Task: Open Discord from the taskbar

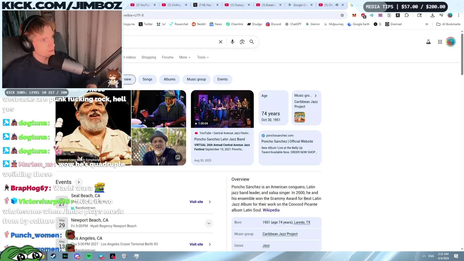Action: [77, 256]
